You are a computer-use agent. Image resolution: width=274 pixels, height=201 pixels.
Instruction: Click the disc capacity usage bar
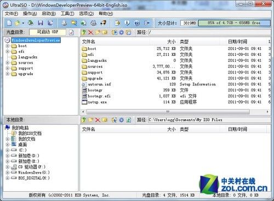tap(234, 23)
